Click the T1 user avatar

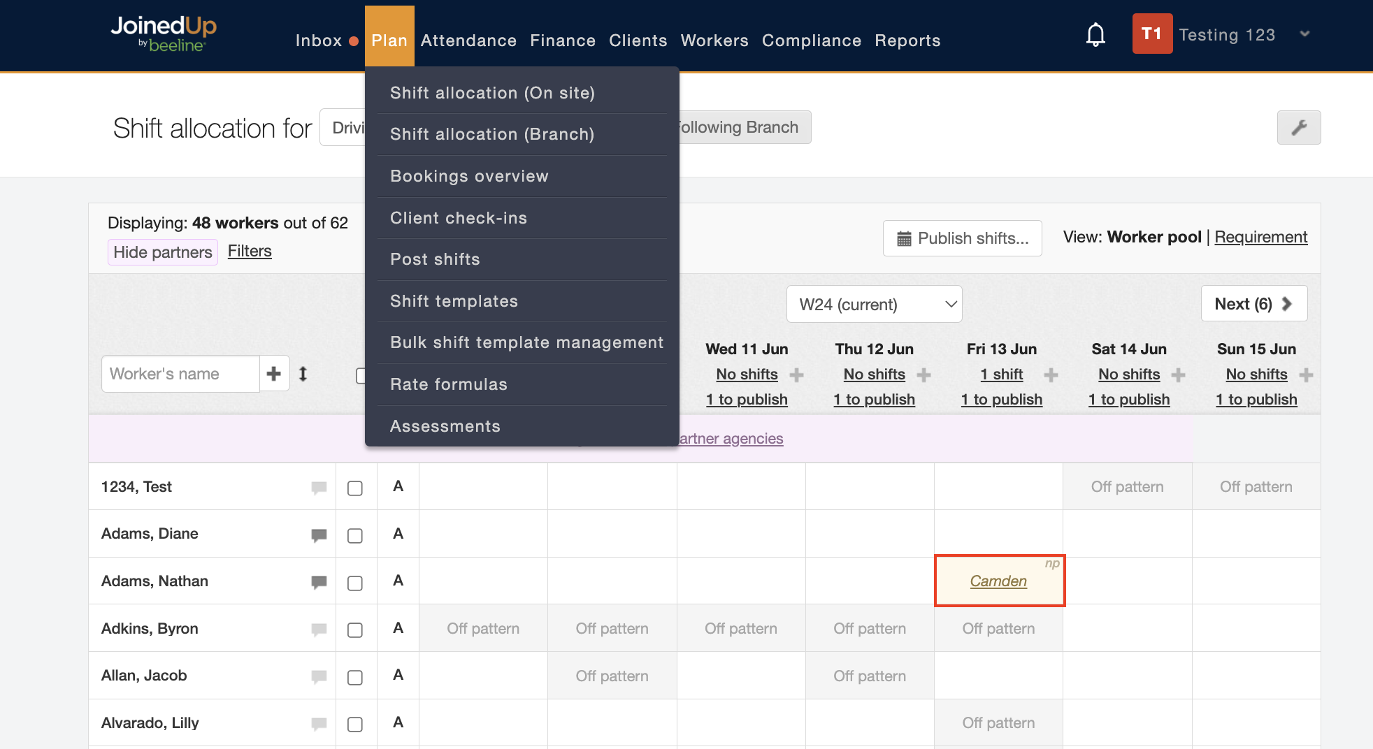click(1151, 34)
